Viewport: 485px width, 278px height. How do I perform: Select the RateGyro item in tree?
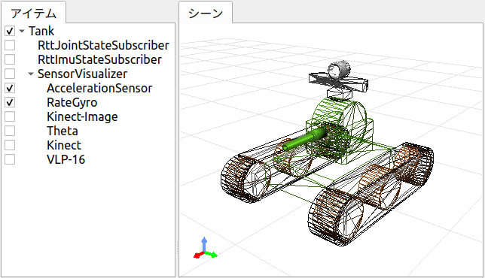tap(72, 102)
